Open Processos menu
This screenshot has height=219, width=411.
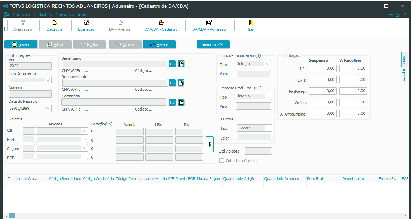pyautogui.click(x=21, y=15)
